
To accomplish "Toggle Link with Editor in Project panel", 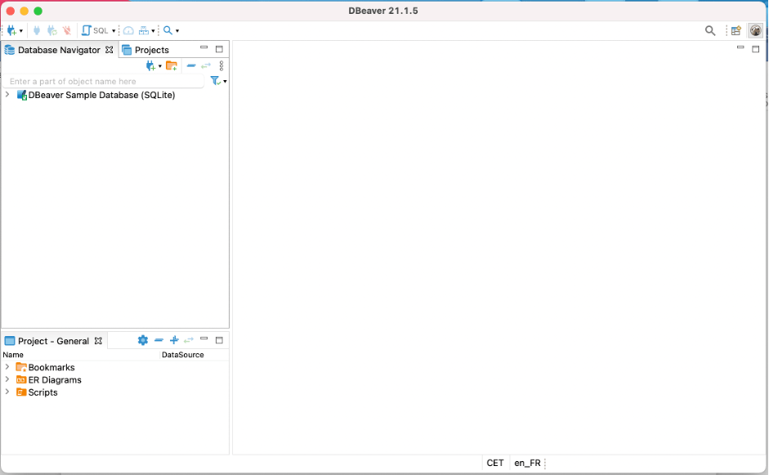I will [x=189, y=340].
